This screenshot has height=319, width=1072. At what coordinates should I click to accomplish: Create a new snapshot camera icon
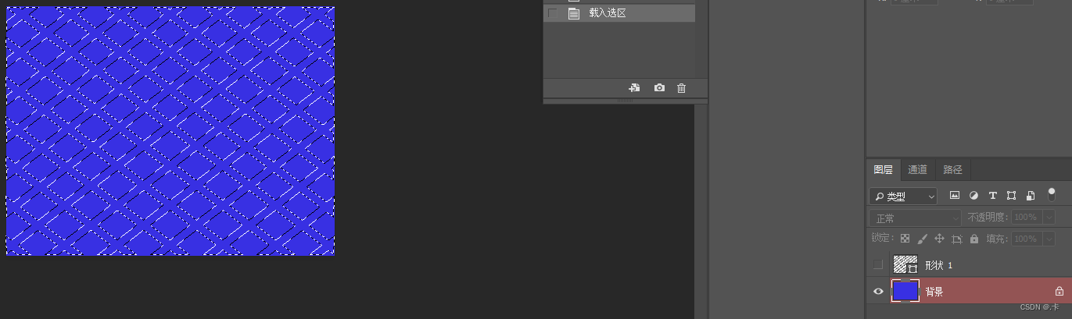(x=659, y=88)
